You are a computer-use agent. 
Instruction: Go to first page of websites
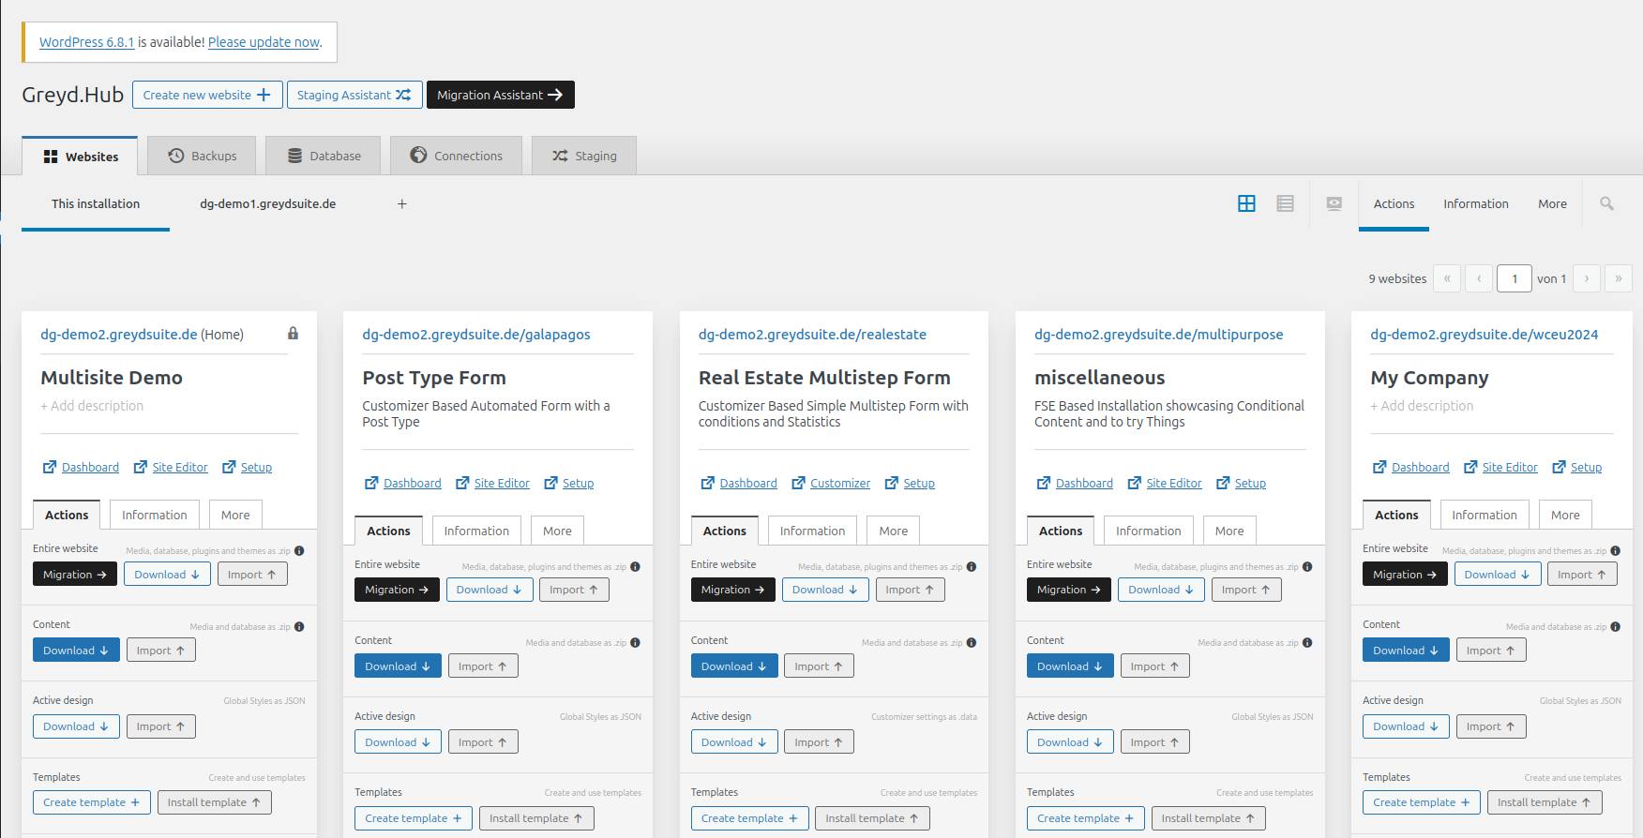click(x=1447, y=278)
